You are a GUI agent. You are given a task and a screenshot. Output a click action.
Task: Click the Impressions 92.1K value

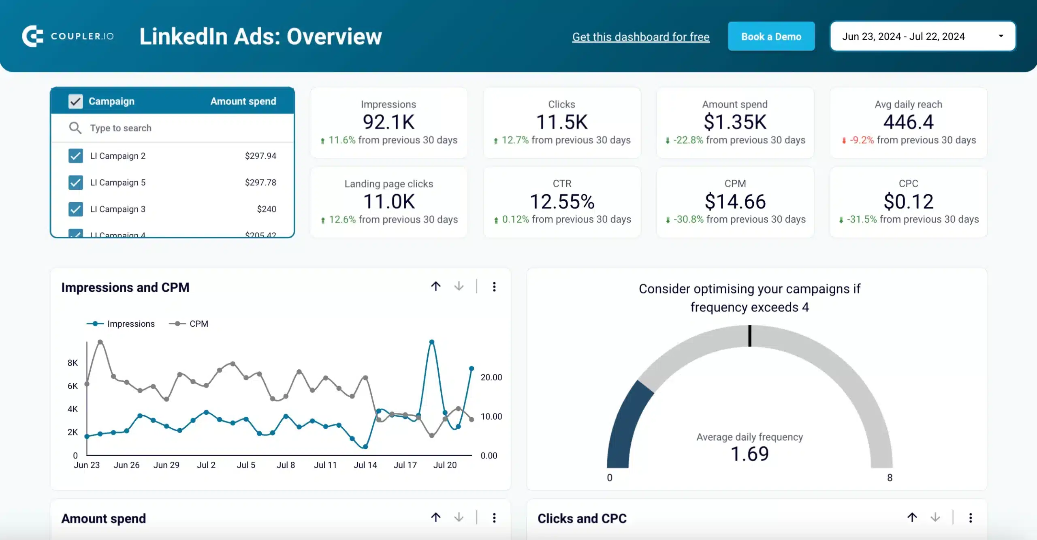click(388, 122)
